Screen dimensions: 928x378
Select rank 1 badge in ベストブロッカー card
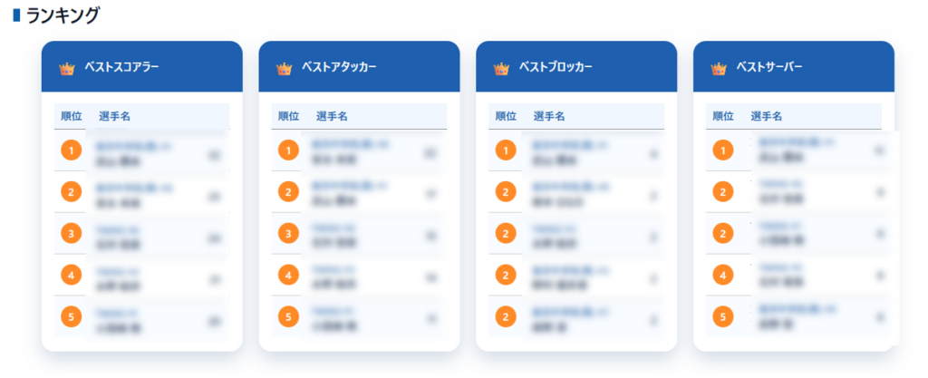[506, 150]
